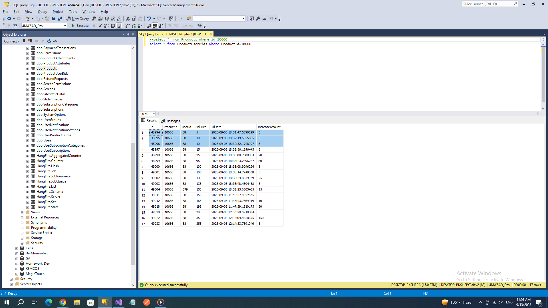
Task: Toggle Results to Grid mode
Action: coord(155,26)
